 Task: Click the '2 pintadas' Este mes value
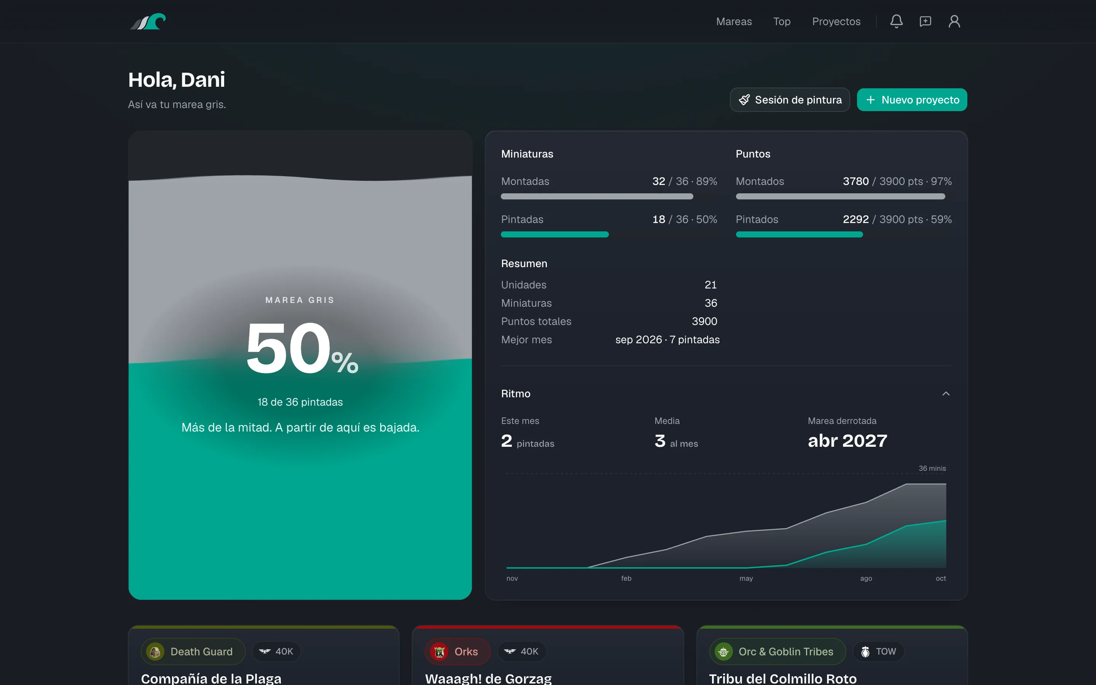point(527,441)
